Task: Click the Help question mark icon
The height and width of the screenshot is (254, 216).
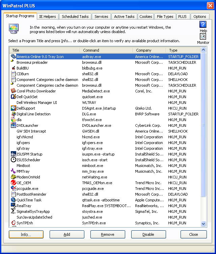Action: (x=203, y=25)
